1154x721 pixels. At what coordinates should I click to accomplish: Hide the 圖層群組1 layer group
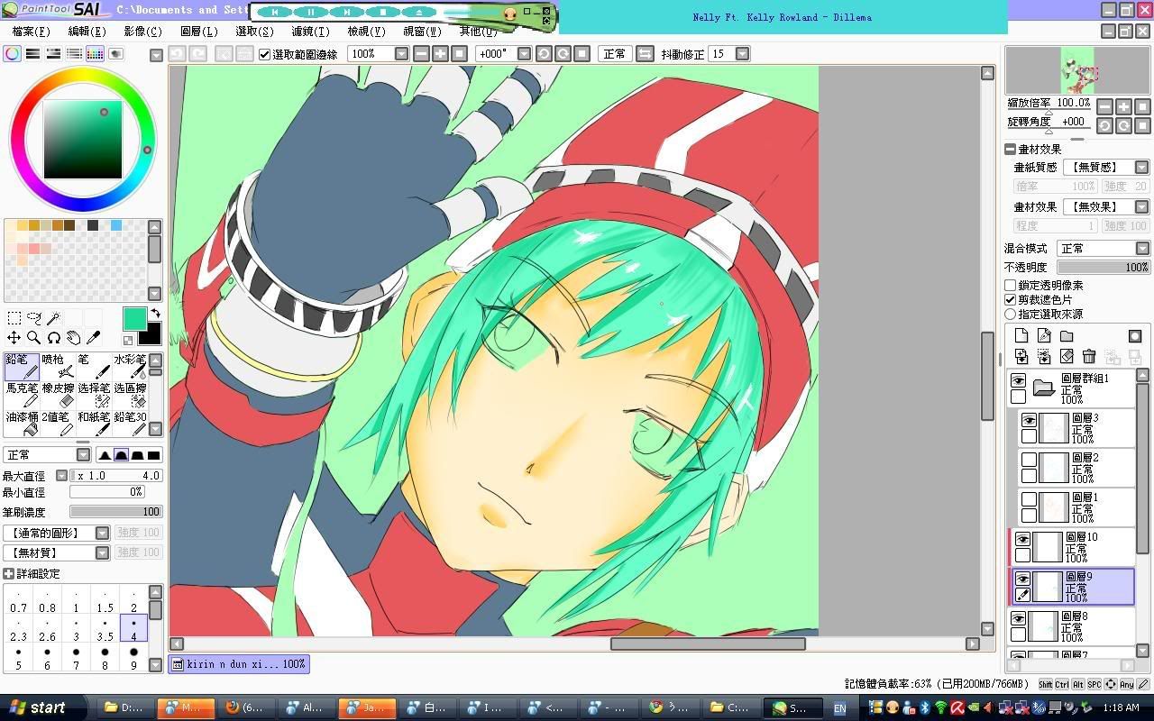pos(1018,381)
